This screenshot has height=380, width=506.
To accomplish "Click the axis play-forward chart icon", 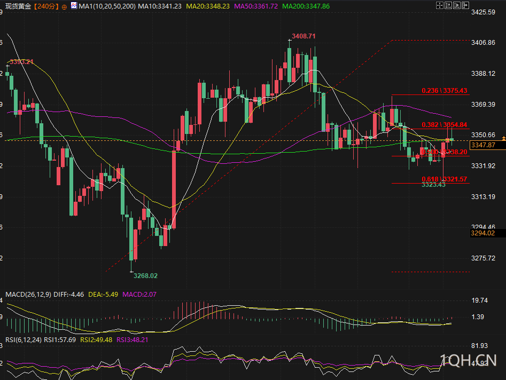I will point(457,5).
